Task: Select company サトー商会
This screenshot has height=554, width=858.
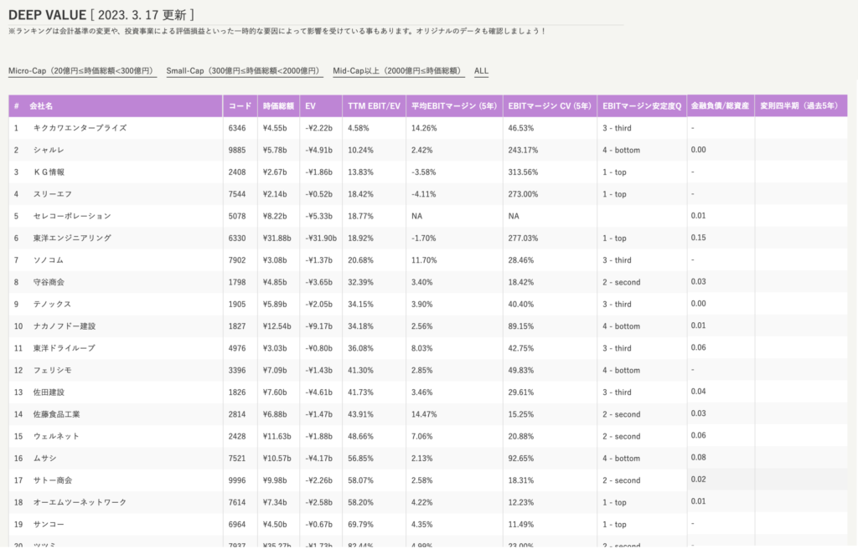Action: click(x=53, y=480)
